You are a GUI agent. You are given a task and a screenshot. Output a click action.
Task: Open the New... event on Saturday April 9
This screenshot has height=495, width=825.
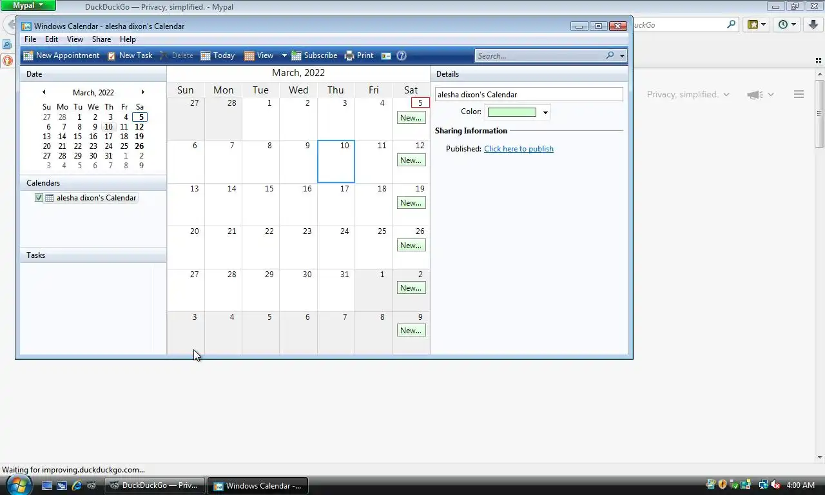pos(411,331)
